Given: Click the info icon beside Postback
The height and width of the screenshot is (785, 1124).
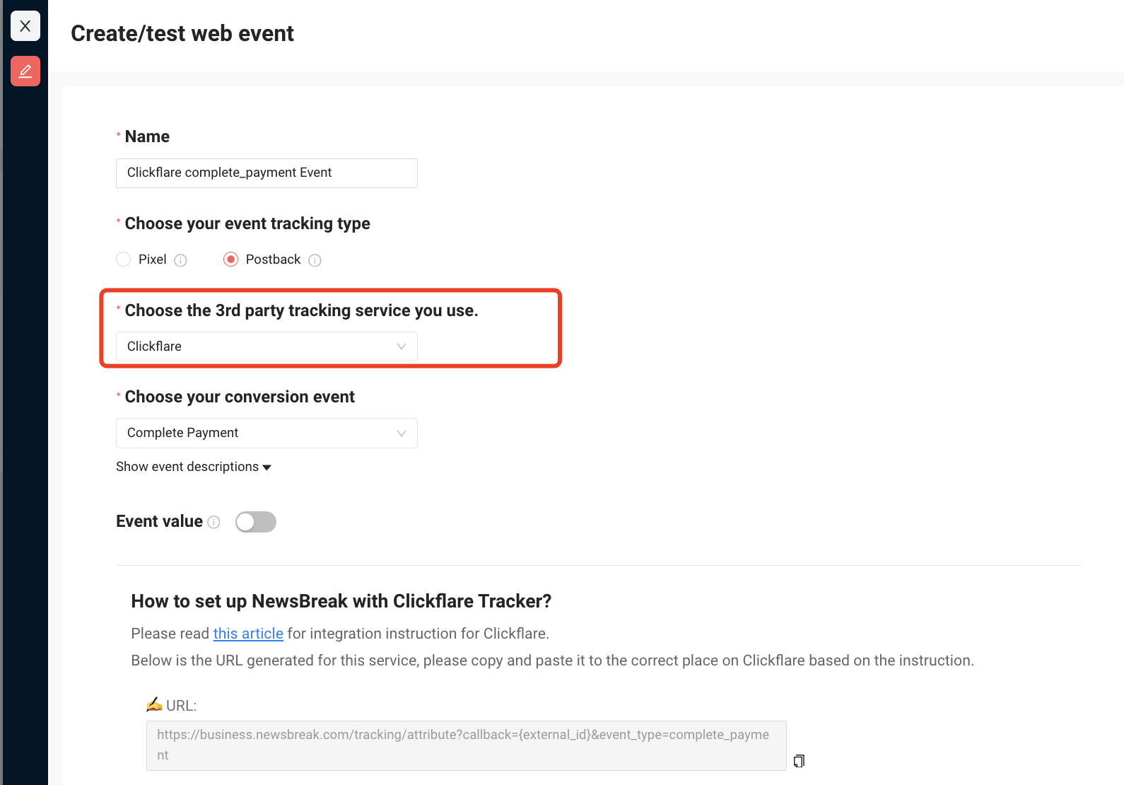Looking at the screenshot, I should 315,260.
